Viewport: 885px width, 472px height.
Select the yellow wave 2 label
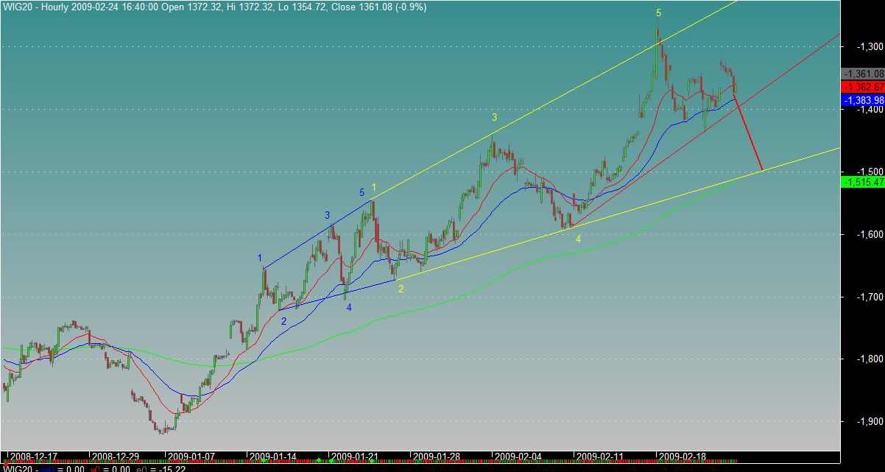click(401, 289)
